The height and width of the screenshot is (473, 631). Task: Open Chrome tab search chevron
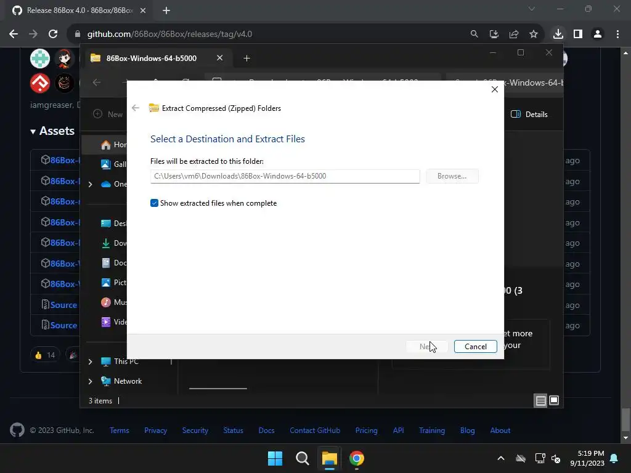tap(532, 9)
